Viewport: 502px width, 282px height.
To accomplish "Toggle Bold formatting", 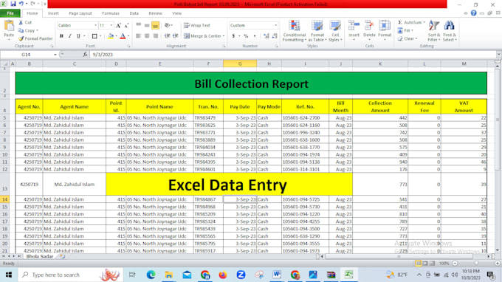I will click(x=61, y=36).
